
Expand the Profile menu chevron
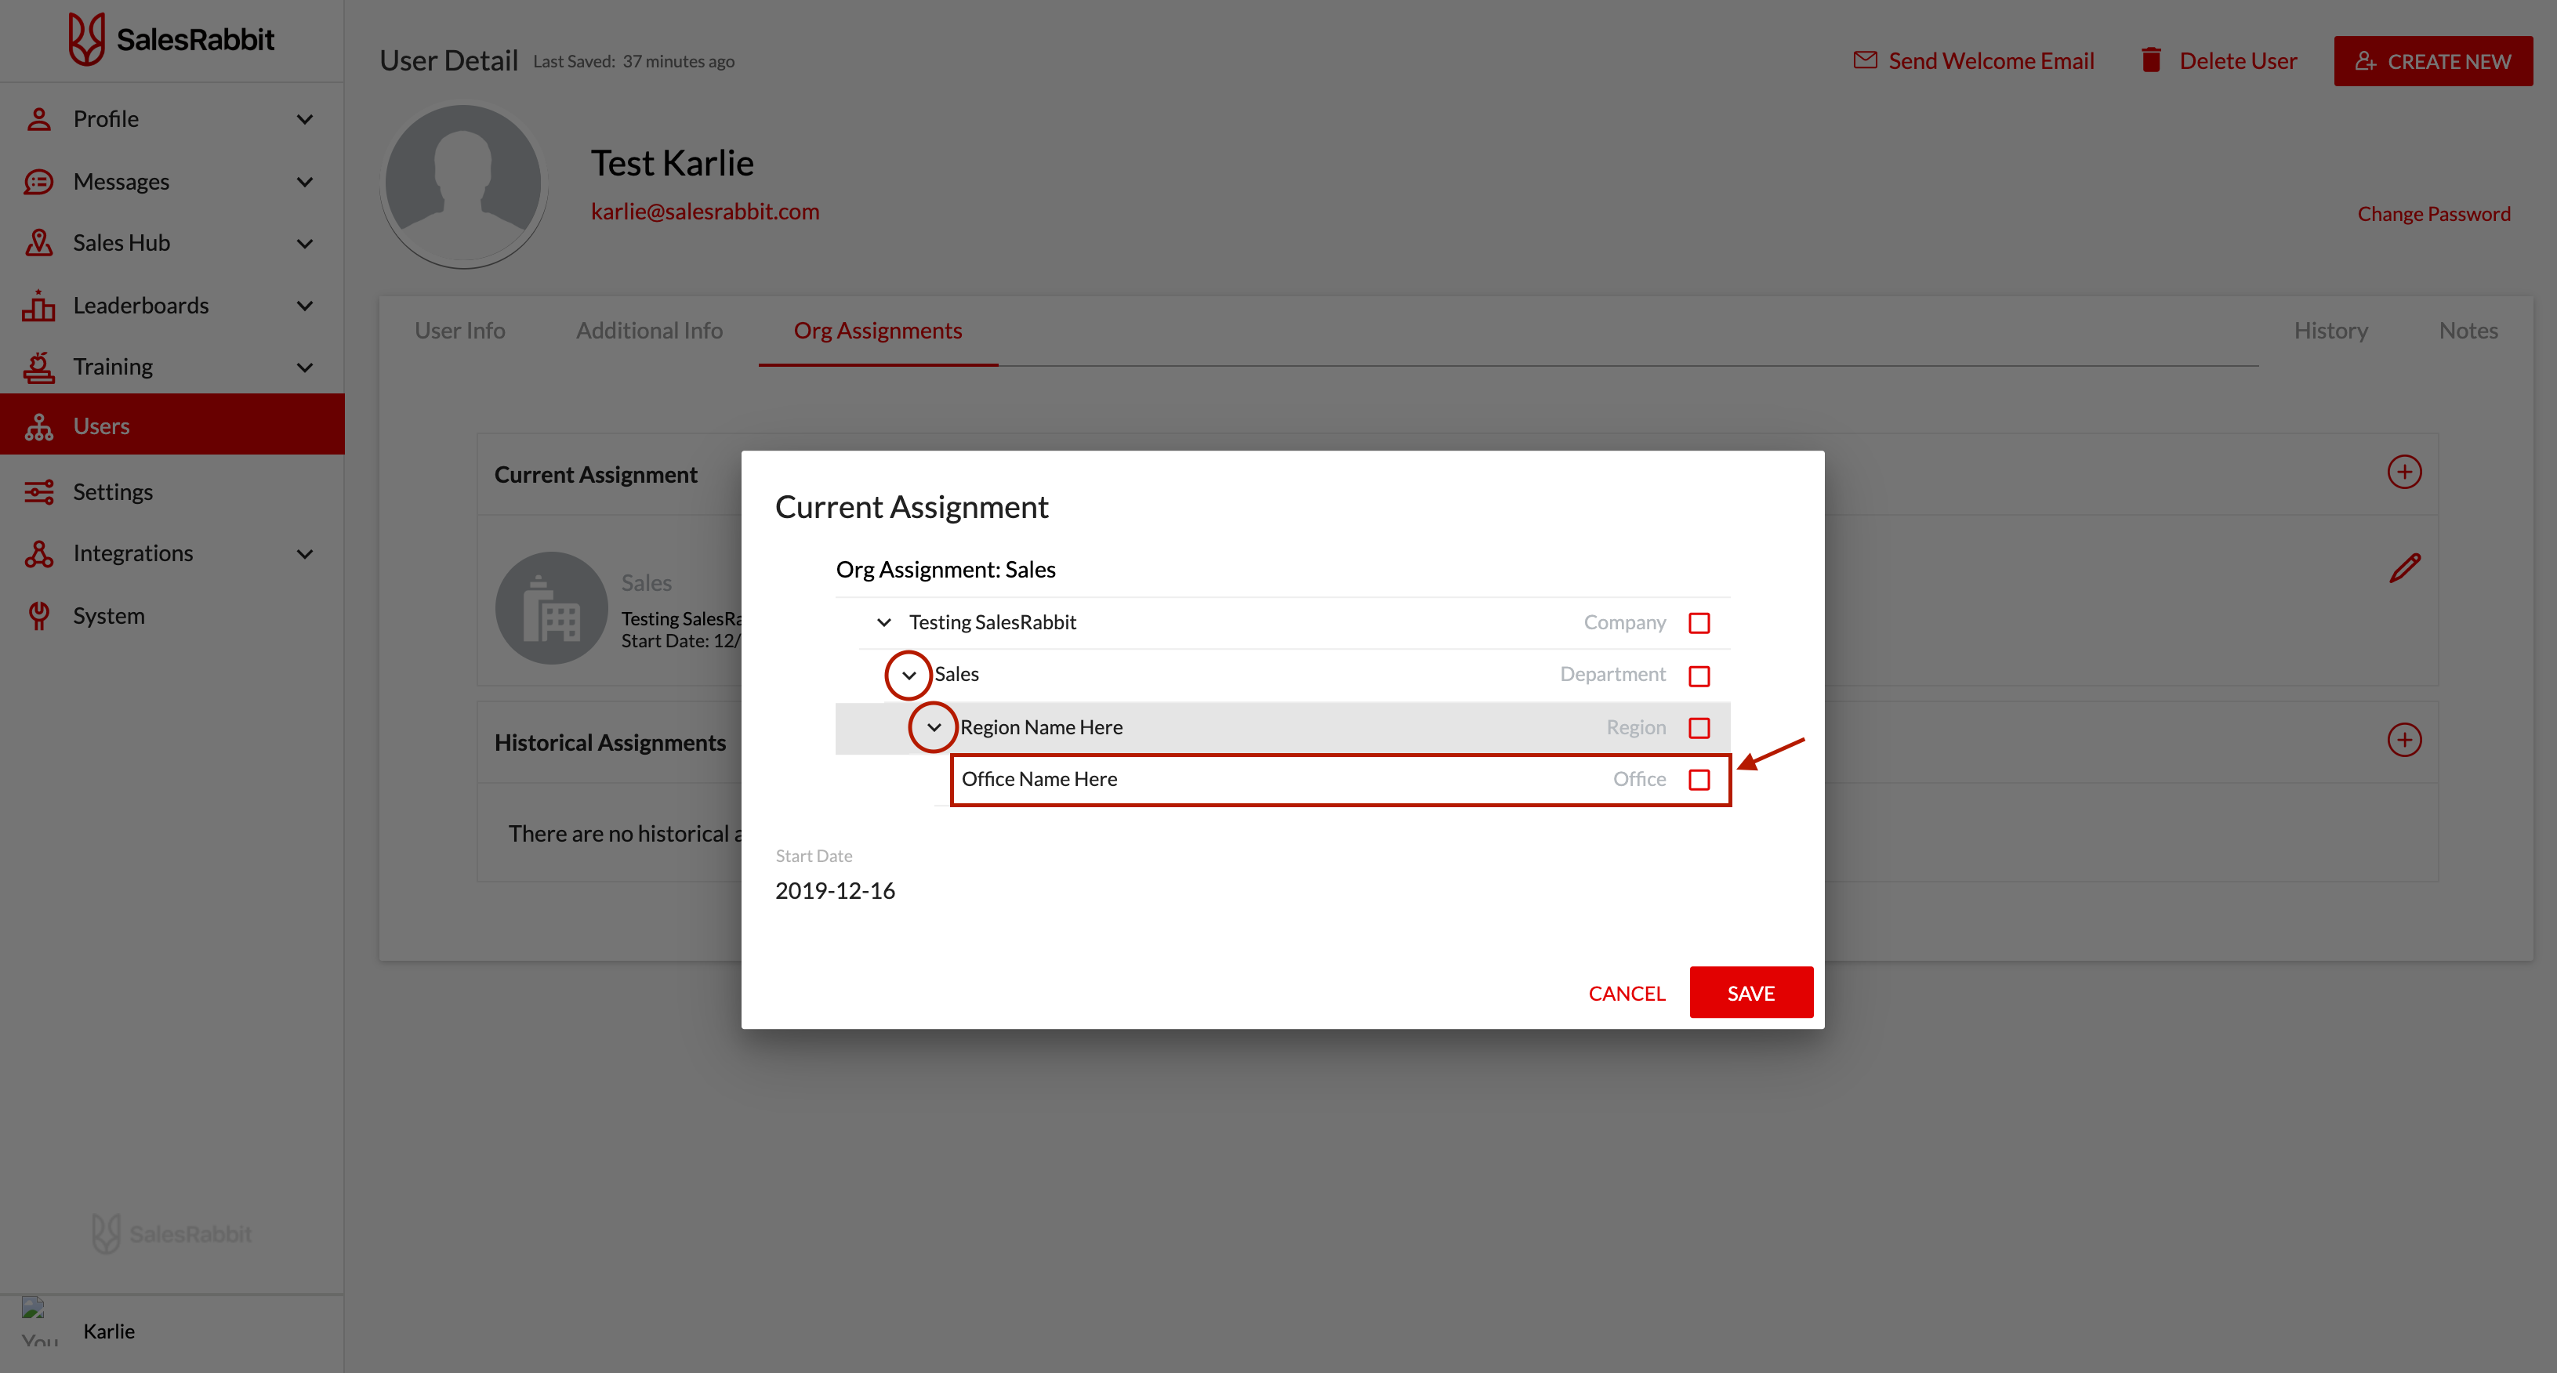pos(305,119)
